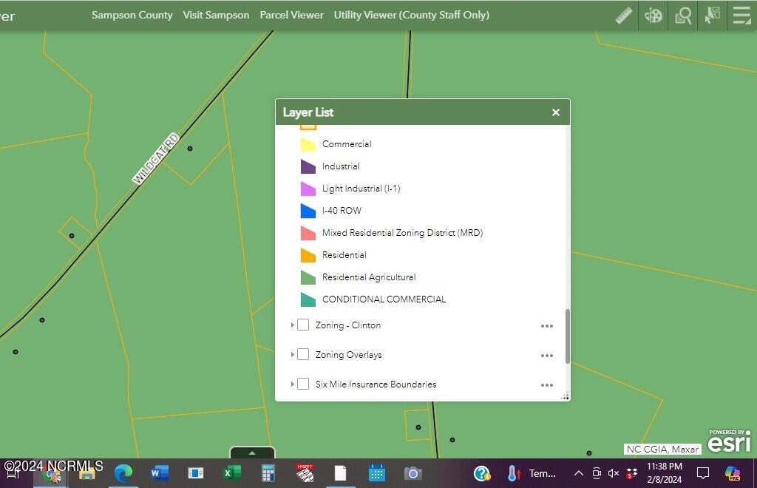Close the Layer List panel
Viewport: 757px width, 488px height.
pos(556,112)
